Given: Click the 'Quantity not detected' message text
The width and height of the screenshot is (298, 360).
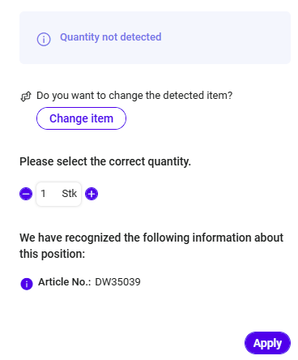Looking at the screenshot, I should coord(111,37).
